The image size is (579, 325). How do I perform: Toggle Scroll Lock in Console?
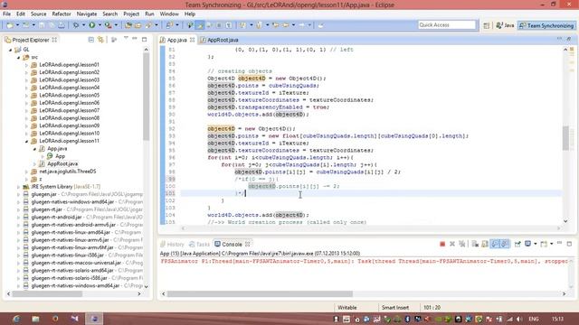(x=485, y=244)
